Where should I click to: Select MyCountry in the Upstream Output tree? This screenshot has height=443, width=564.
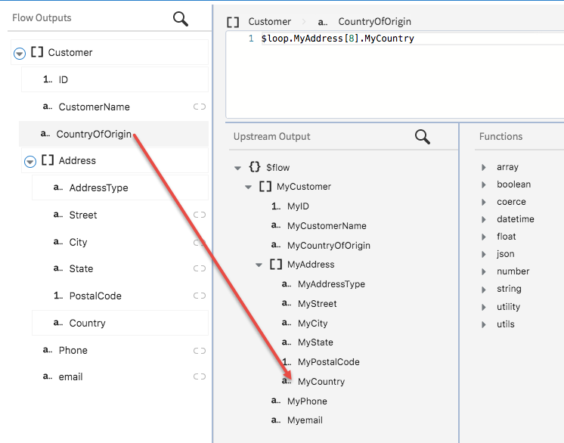(x=321, y=382)
